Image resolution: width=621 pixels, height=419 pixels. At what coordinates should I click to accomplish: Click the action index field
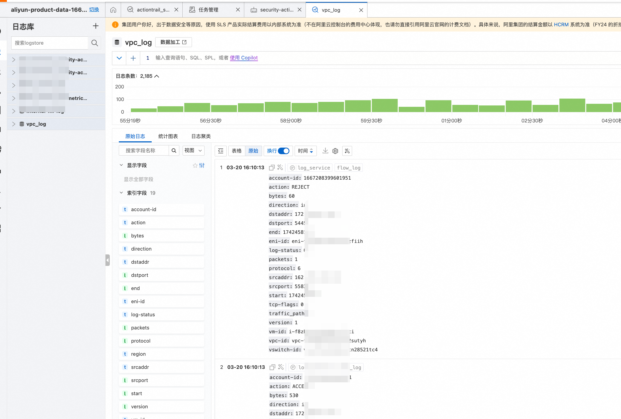point(162,223)
